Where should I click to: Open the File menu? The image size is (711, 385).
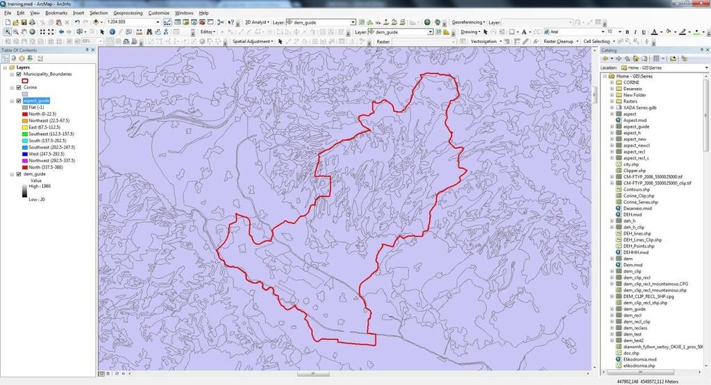[8, 13]
